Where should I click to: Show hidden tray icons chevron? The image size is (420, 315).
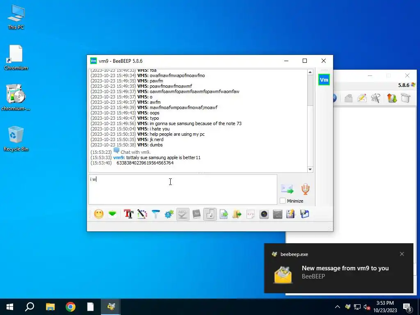(338, 307)
